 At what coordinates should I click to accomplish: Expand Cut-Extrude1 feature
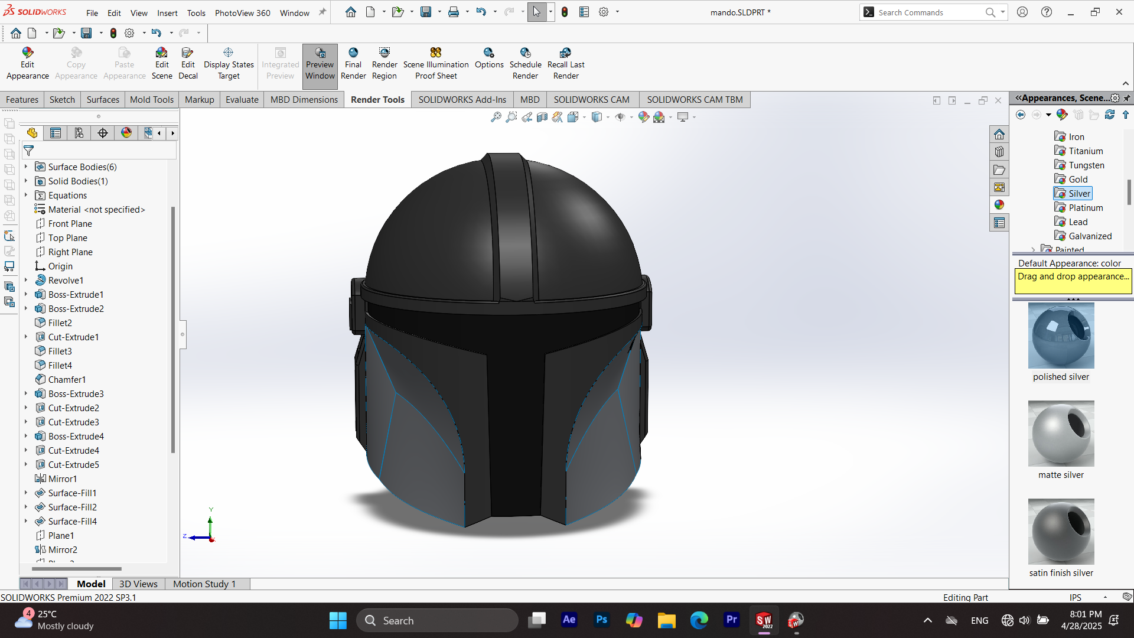26,337
